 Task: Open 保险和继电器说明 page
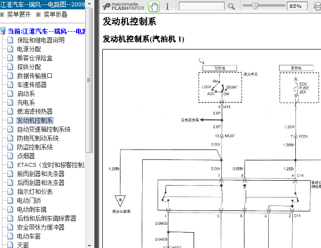(x=40, y=40)
